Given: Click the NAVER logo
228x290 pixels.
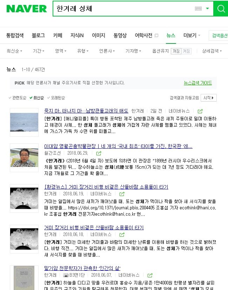Looking at the screenshot, I should click(26, 9).
